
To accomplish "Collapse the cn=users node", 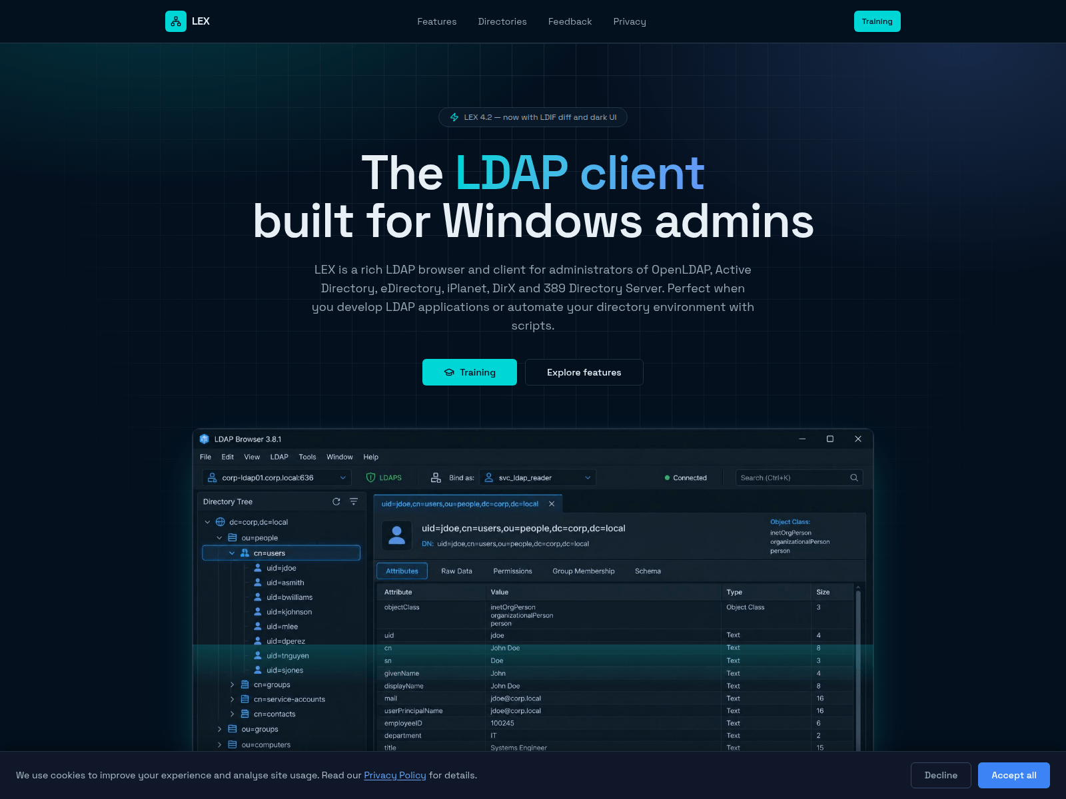I will click(232, 553).
